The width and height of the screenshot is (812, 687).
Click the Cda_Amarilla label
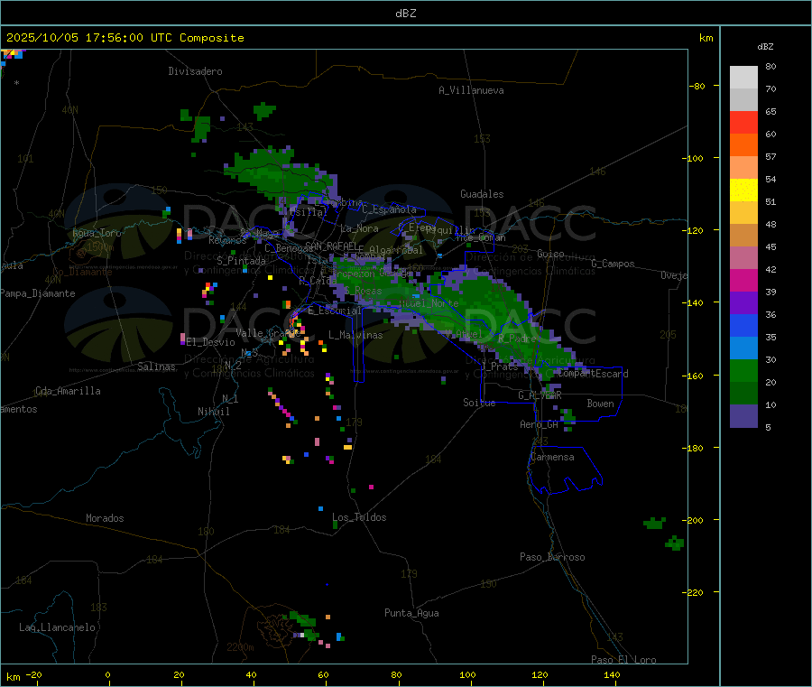click(x=68, y=391)
